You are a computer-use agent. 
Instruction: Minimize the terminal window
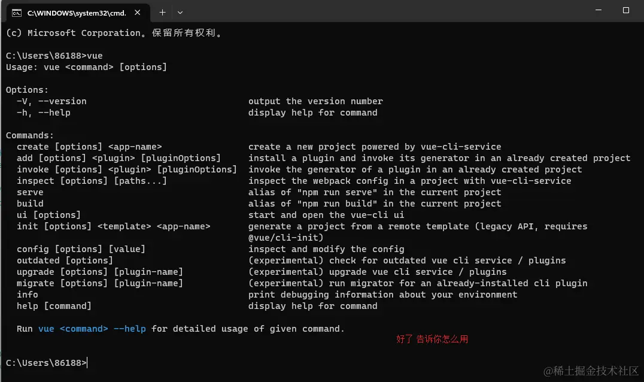[x=599, y=10]
